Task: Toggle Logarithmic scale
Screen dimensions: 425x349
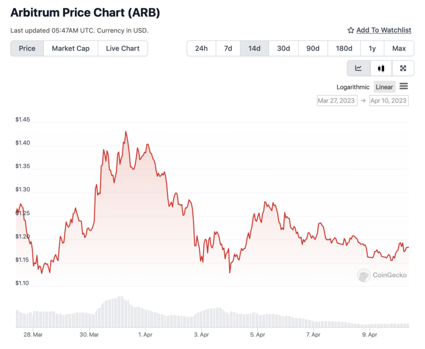Action: click(x=353, y=87)
